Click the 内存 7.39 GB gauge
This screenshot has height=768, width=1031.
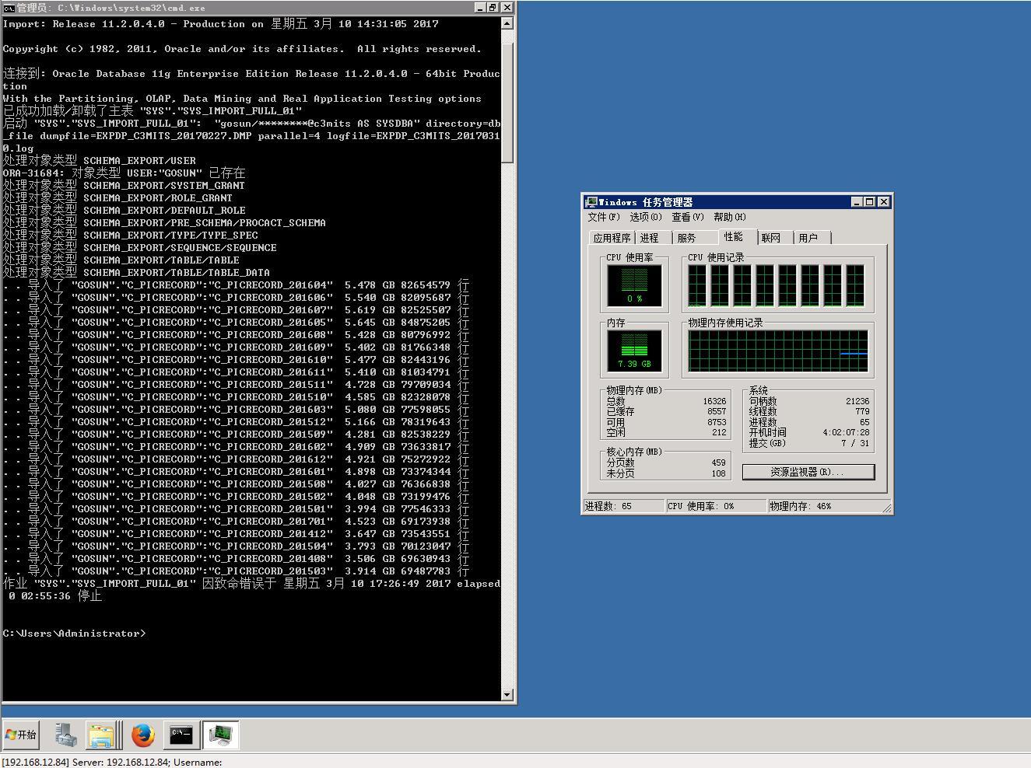coord(634,351)
